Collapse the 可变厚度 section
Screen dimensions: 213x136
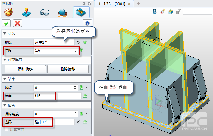4,60
